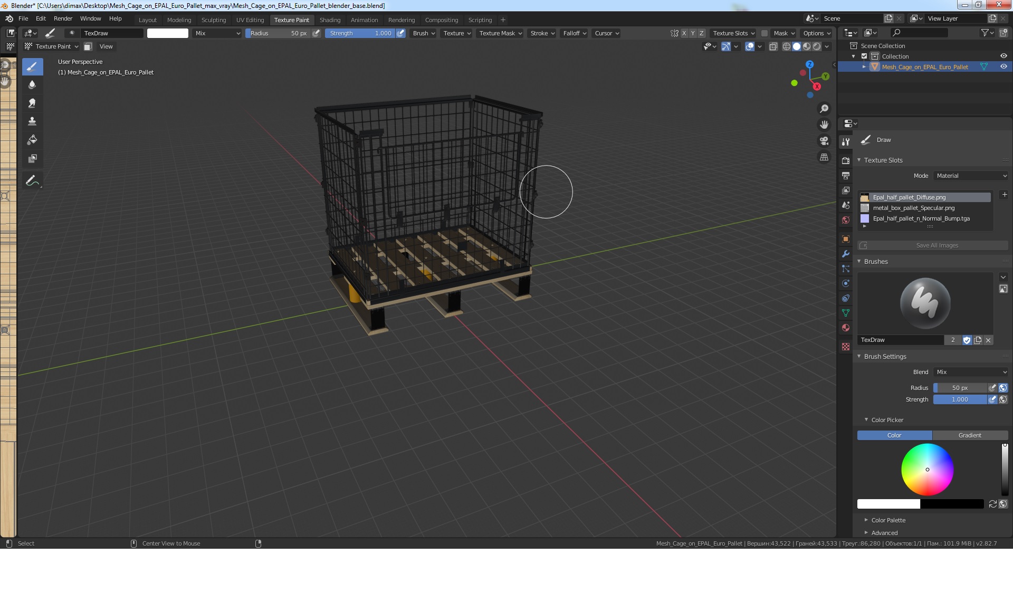Switch to the Sculpting workspace tab
The height and width of the screenshot is (611, 1013).
213,20
